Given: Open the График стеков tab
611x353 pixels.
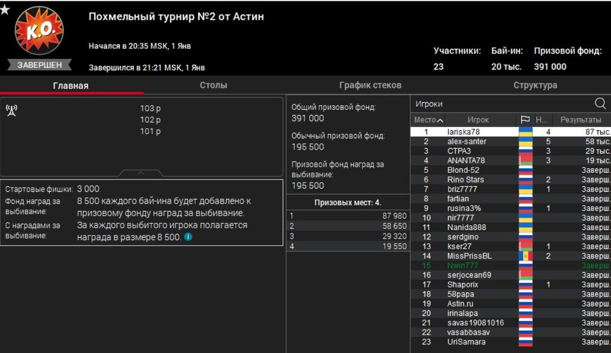Looking at the screenshot, I should click(370, 86).
